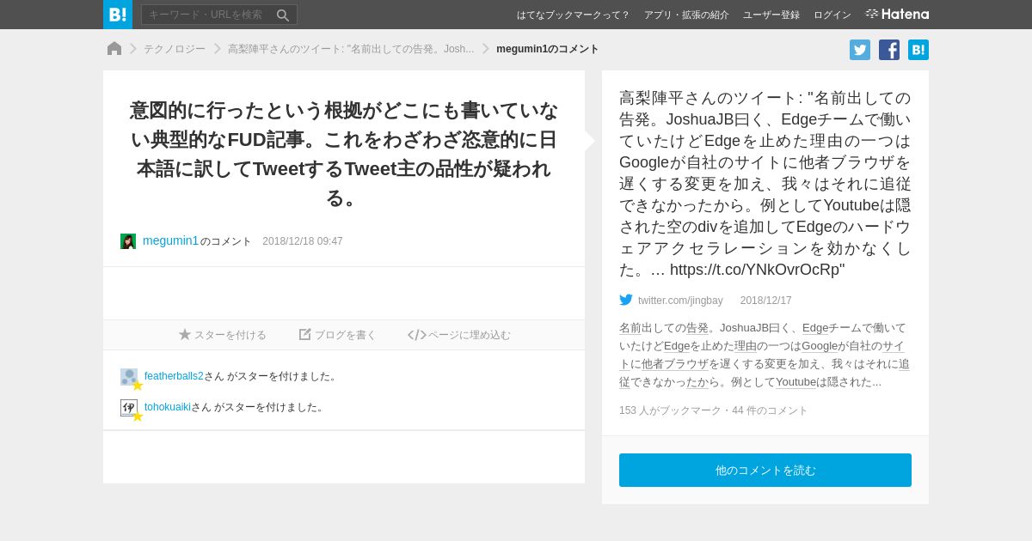The image size is (1032, 541).
Task: Go to home via breadcrumb house icon
Action: click(114, 49)
